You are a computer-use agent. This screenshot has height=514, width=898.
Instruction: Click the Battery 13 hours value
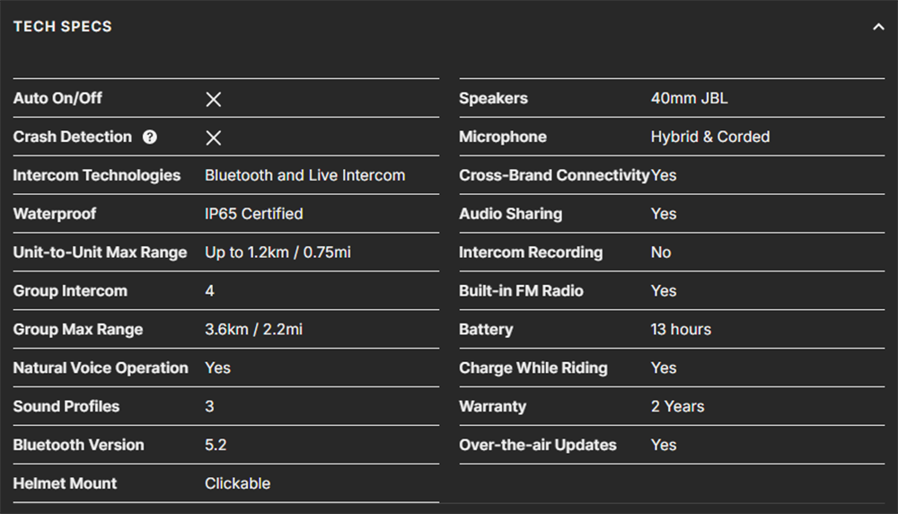681,329
